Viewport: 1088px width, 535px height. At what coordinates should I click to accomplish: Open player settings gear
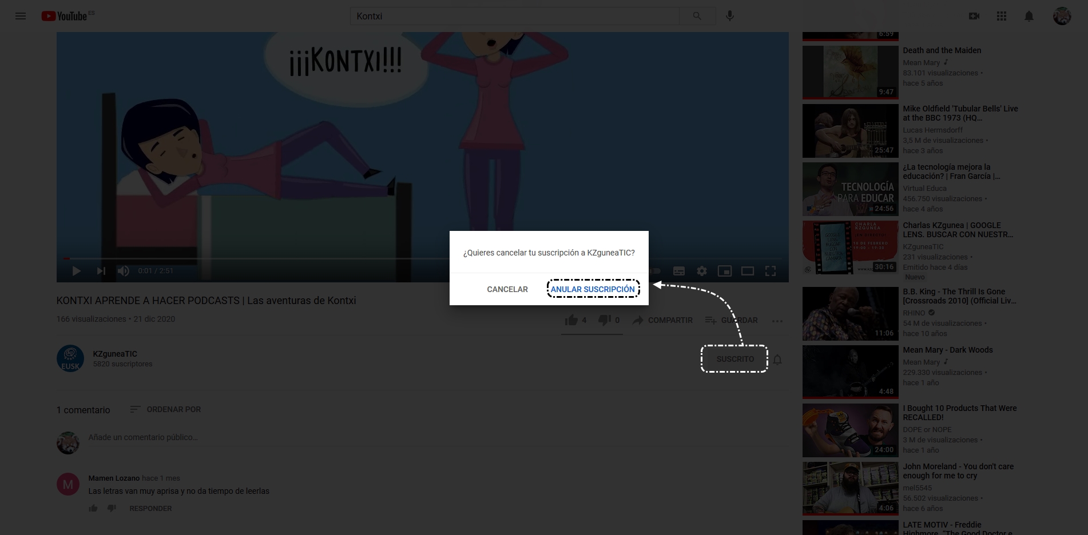702,271
